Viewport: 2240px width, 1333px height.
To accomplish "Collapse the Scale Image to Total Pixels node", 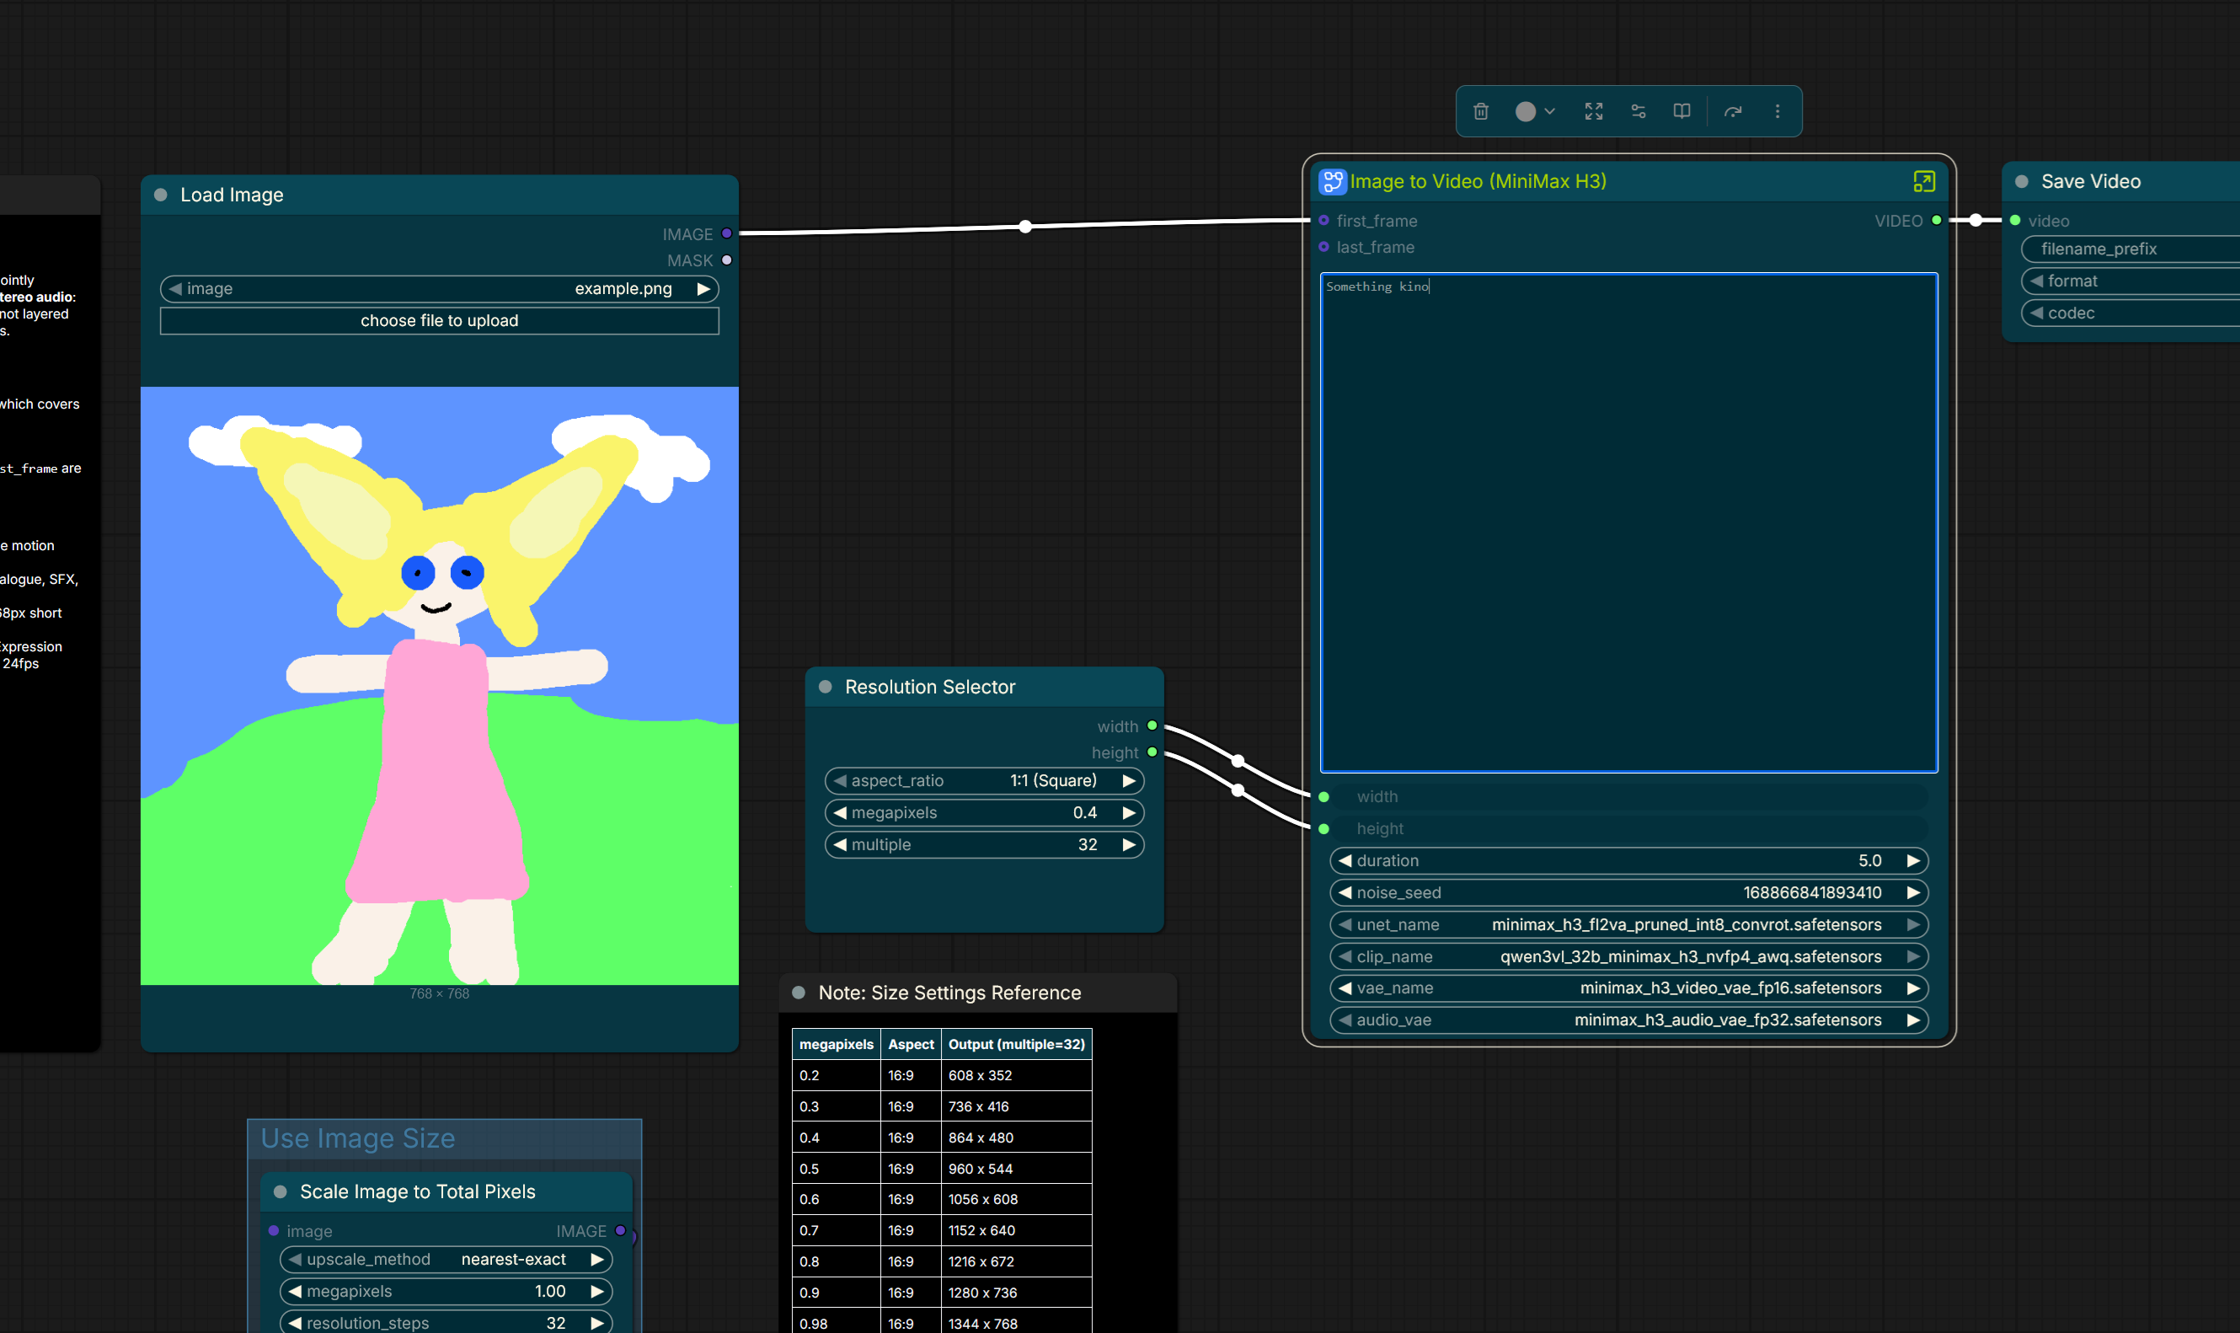I will (x=281, y=1192).
